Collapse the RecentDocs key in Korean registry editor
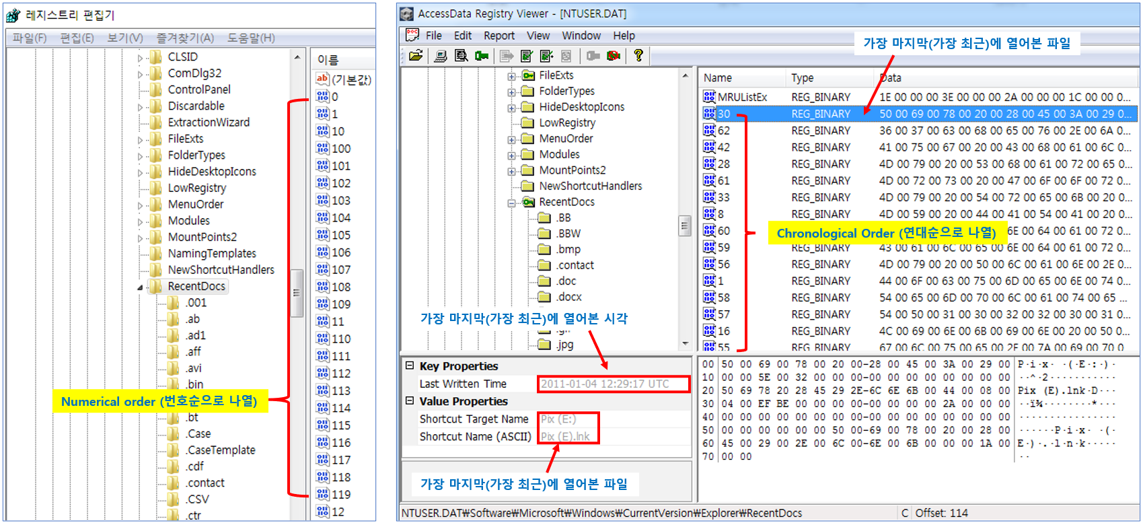The height and width of the screenshot is (525, 1143). (140, 287)
